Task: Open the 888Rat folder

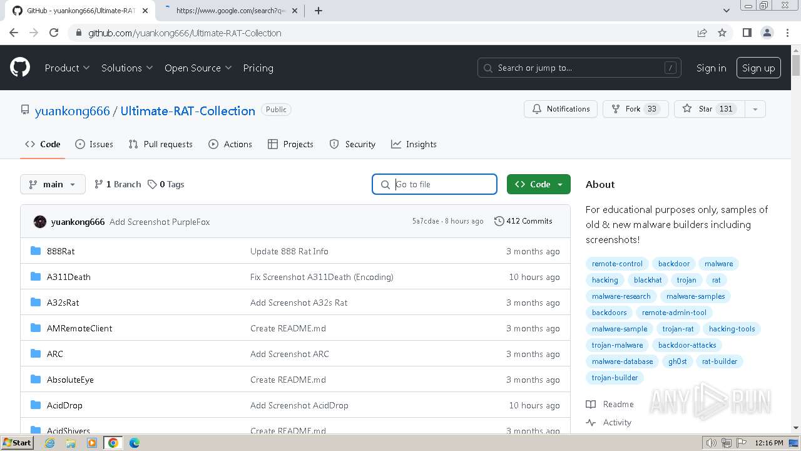Action: [x=61, y=251]
